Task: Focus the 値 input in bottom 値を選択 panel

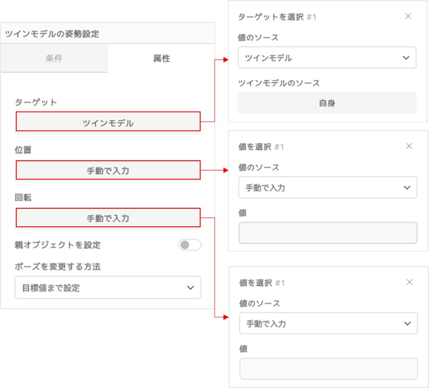Action: [x=328, y=369]
